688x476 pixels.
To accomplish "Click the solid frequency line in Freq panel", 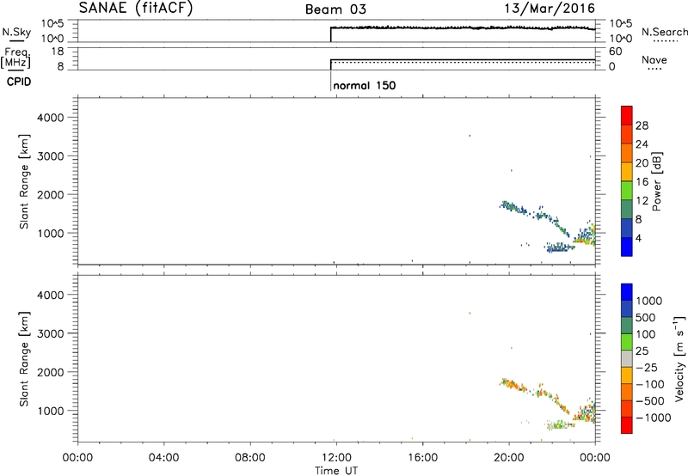I will coord(463,59).
